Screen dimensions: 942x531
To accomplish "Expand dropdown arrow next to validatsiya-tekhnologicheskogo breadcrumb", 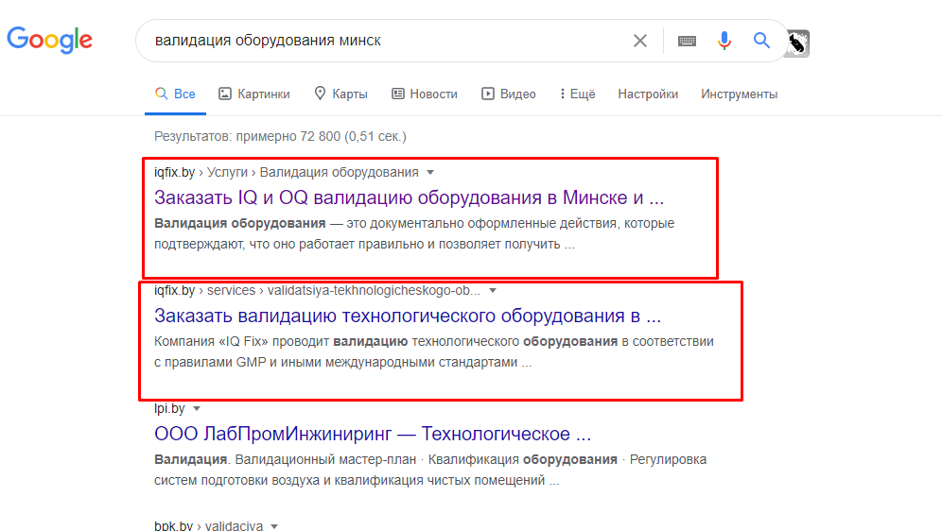I will (493, 291).
